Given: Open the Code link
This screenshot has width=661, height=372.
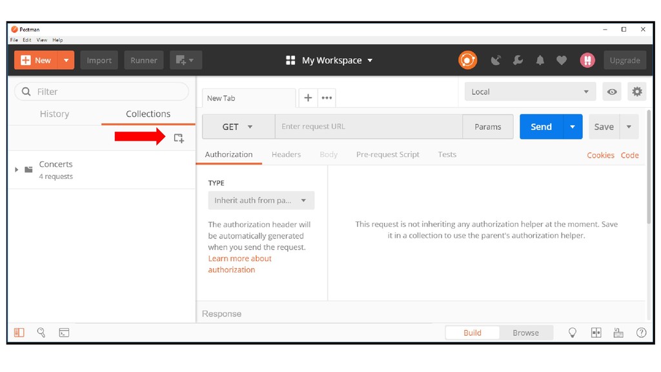Looking at the screenshot, I should [629, 155].
